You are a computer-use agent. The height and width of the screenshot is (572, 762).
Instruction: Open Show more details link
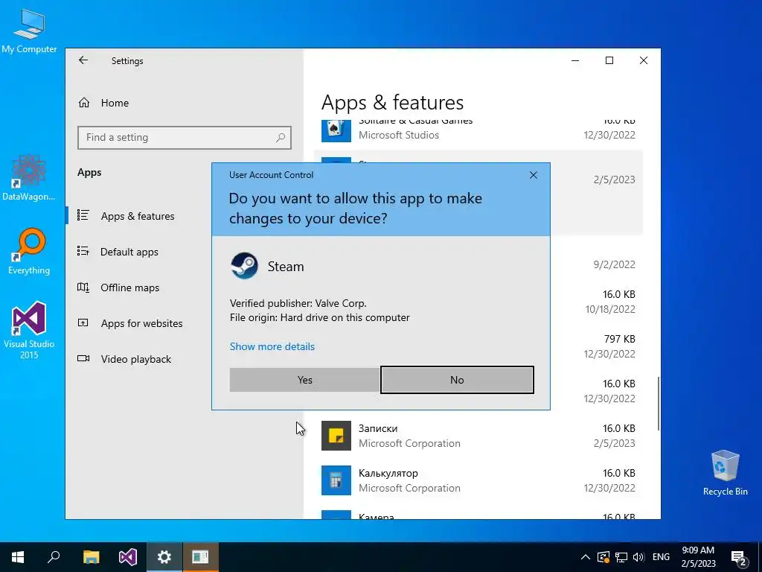click(272, 346)
